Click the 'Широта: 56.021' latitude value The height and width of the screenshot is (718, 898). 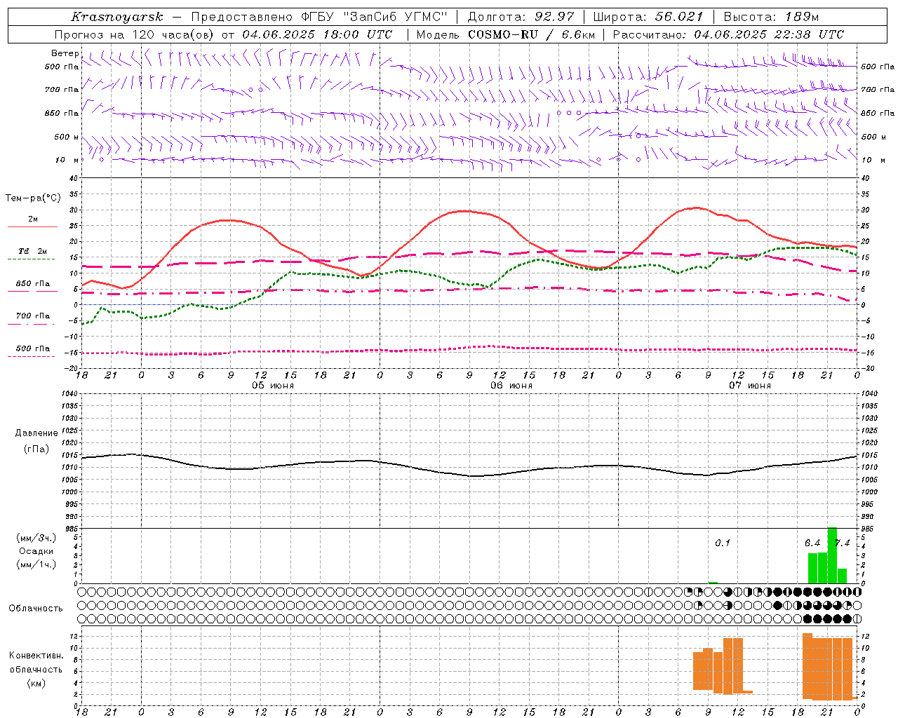[x=648, y=17]
